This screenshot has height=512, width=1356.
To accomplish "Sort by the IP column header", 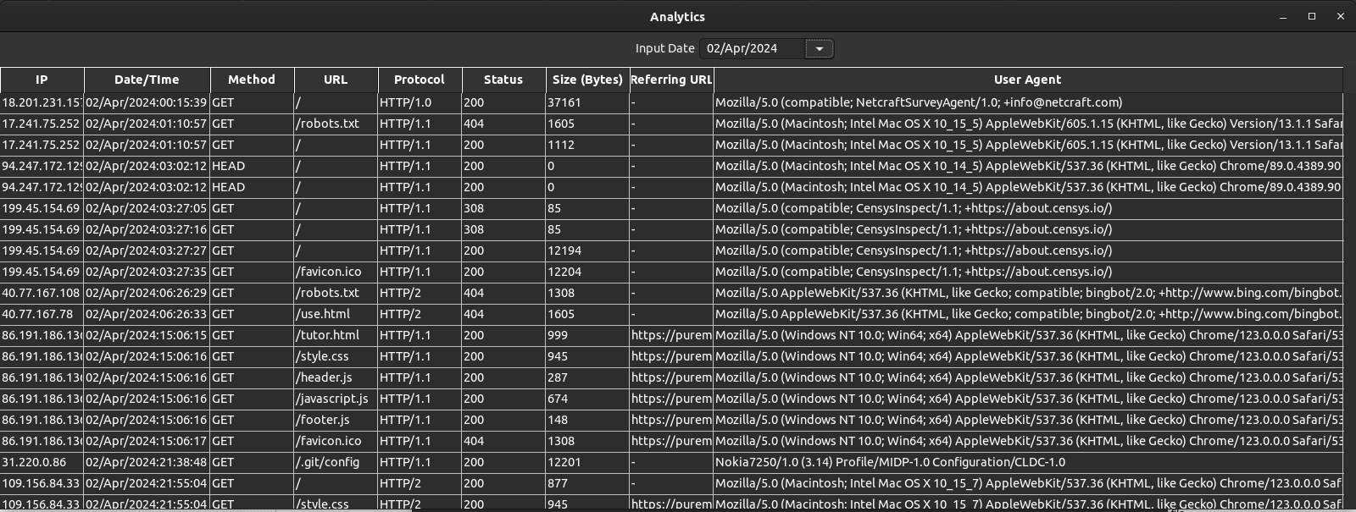I will tap(42, 80).
